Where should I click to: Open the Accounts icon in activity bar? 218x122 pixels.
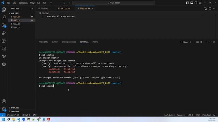click(x=4, y=101)
